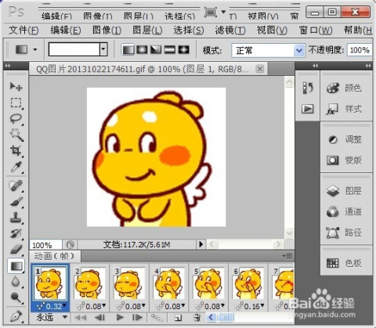Open the 颜色 color panel
The width and height of the screenshot is (376, 328).
[x=344, y=88]
